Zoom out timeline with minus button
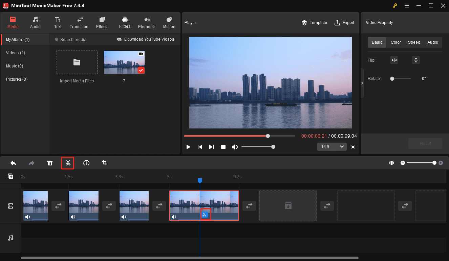449x261 pixels. [x=403, y=163]
